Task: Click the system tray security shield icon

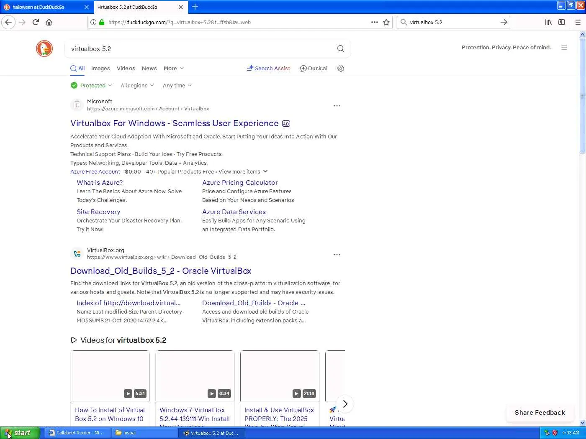Action: coord(555,433)
